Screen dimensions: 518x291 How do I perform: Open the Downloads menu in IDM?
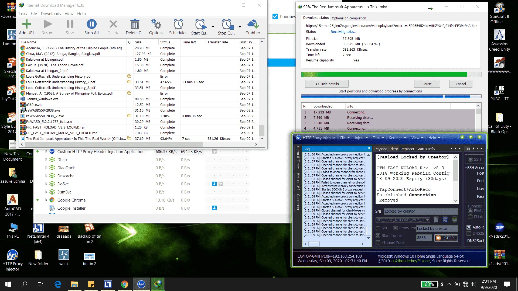tap(51, 13)
